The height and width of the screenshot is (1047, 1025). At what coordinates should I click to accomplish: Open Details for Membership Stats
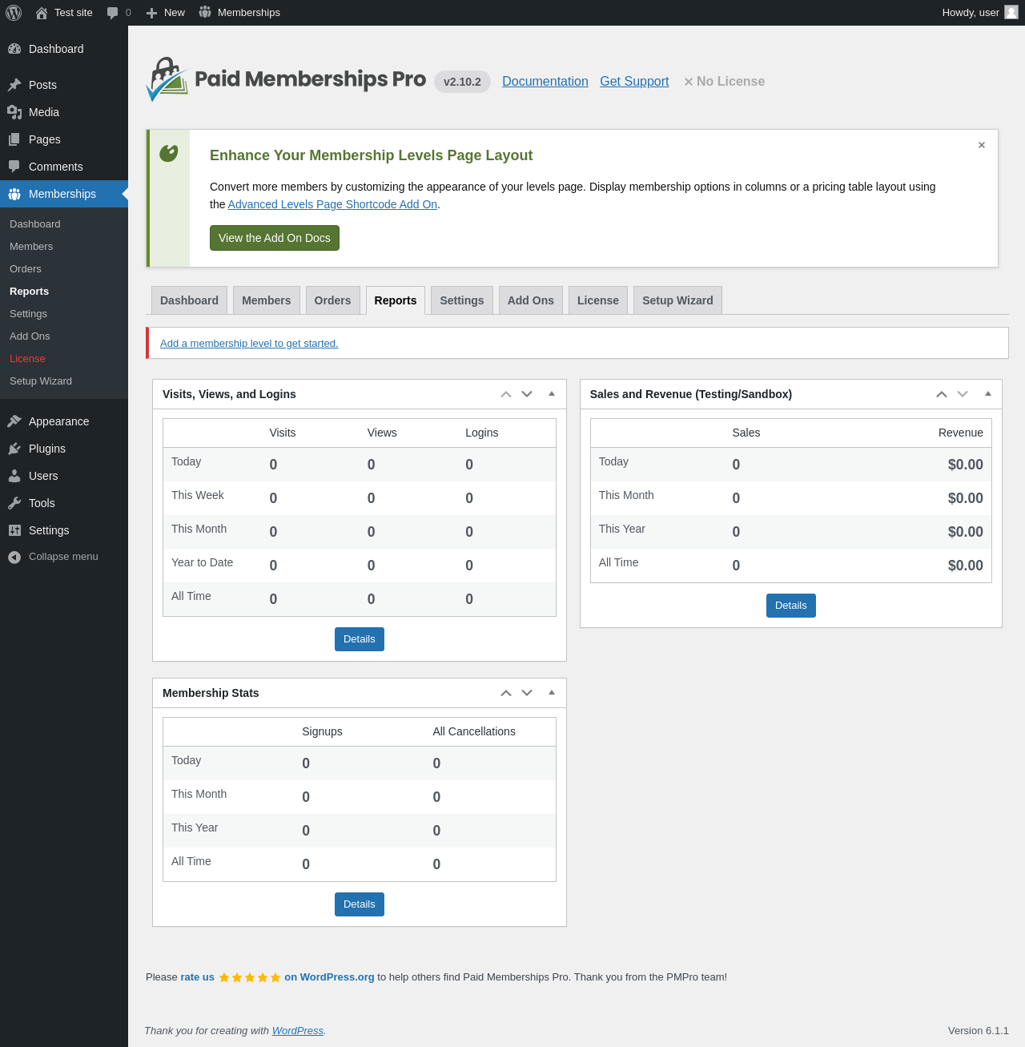click(x=360, y=904)
